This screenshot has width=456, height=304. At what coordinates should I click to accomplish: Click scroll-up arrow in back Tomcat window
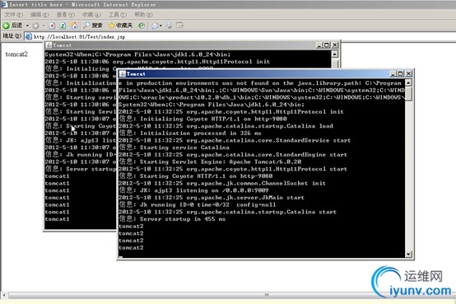335,54
